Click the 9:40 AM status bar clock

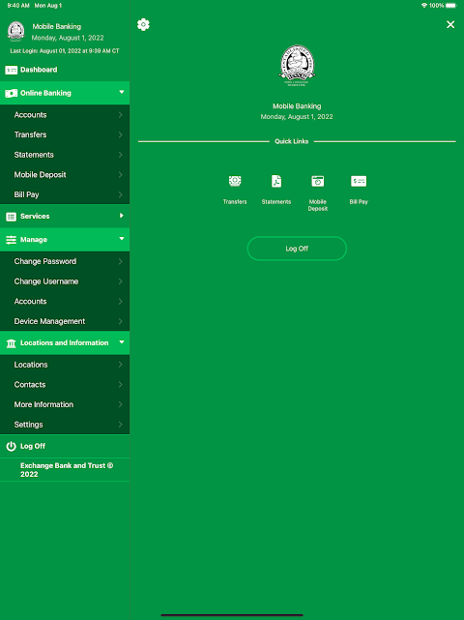point(18,6)
